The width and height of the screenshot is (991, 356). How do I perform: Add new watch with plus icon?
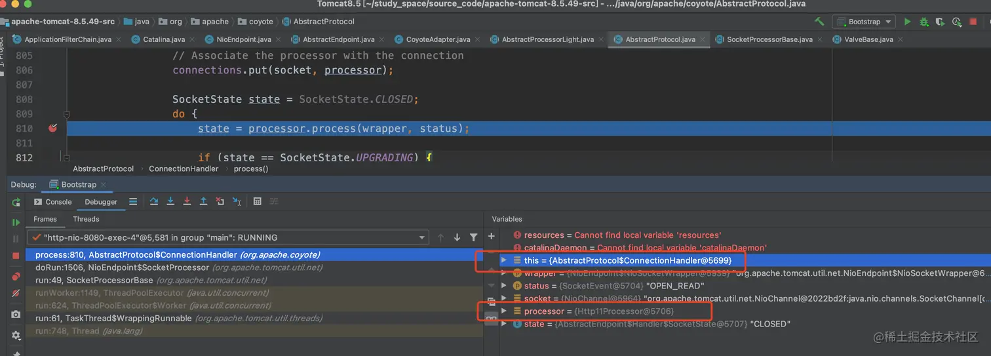coord(492,236)
